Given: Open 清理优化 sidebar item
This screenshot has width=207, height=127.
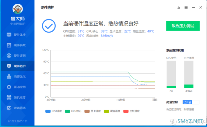Looking at the screenshot, I should [18, 76].
